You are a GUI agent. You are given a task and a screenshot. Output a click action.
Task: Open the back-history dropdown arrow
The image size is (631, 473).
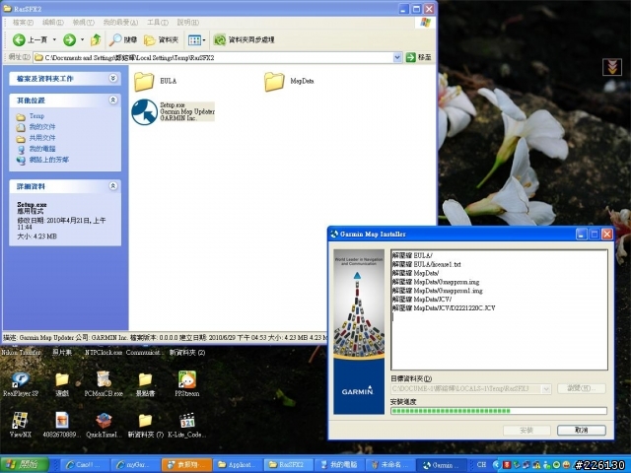point(54,39)
